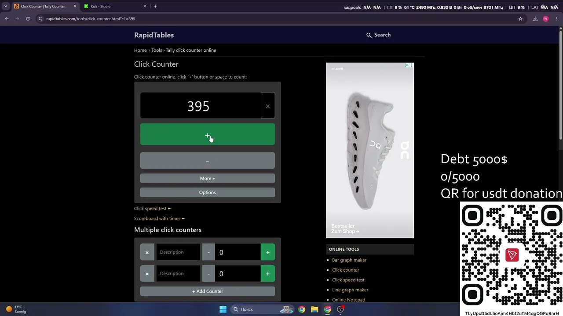Click the browser back arrow
Viewport: 563px width, 316px height.
(x=7, y=19)
